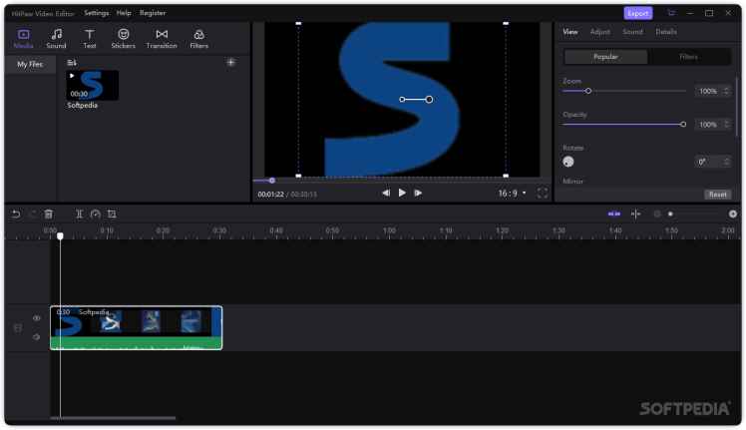Click the timeline playhead marker
This screenshot has height=430, width=746.
click(x=60, y=235)
